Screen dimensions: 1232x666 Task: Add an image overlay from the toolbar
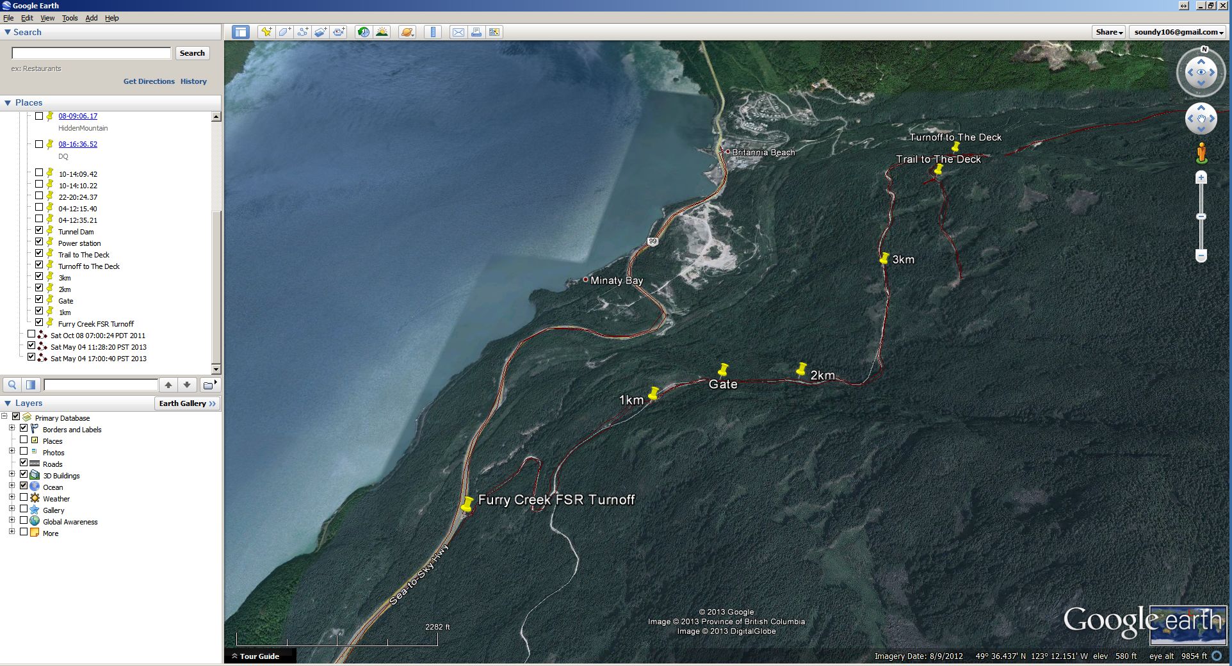(x=321, y=32)
